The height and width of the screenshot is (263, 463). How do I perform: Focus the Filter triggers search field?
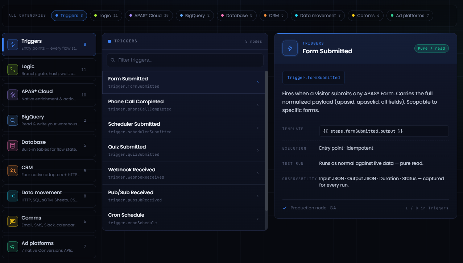(185, 60)
